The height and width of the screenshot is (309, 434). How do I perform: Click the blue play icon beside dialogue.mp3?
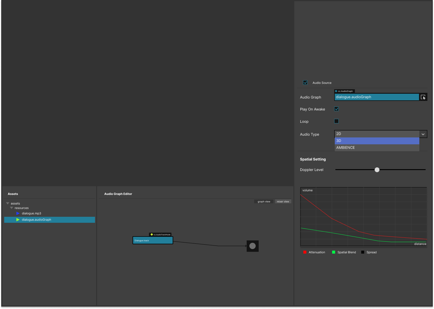pos(18,213)
